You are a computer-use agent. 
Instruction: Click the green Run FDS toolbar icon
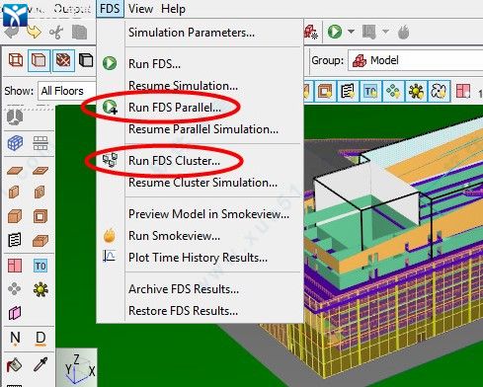click(x=335, y=32)
